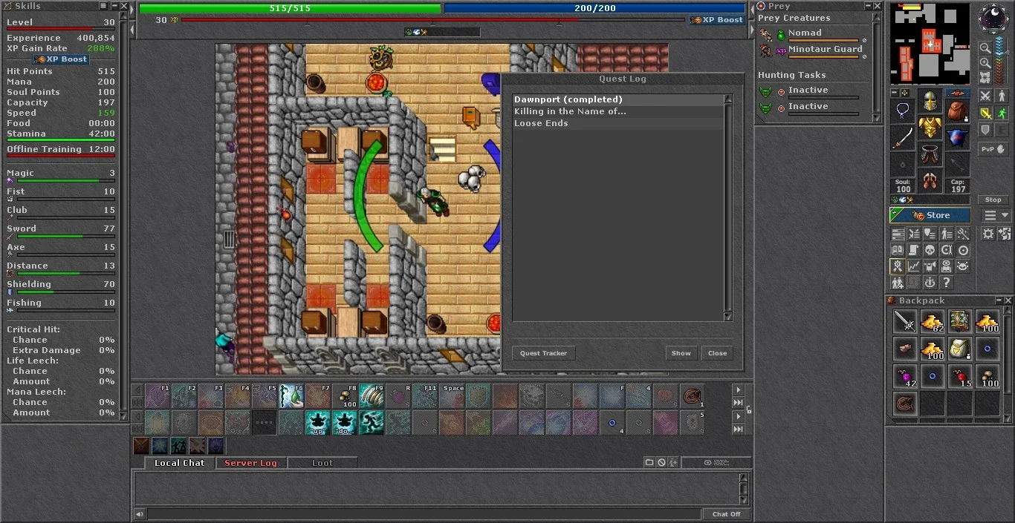
Task: Open the skull icon widget button
Action: (930, 250)
